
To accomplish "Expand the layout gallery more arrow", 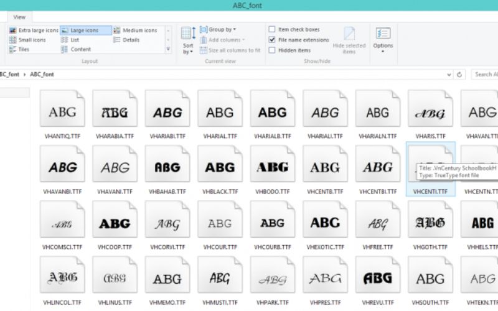I will (168, 49).
